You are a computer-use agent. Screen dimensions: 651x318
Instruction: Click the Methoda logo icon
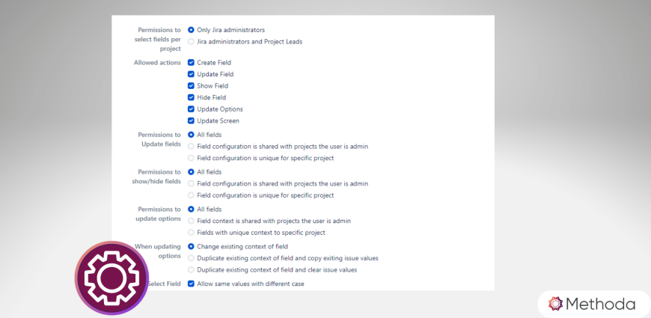(555, 304)
